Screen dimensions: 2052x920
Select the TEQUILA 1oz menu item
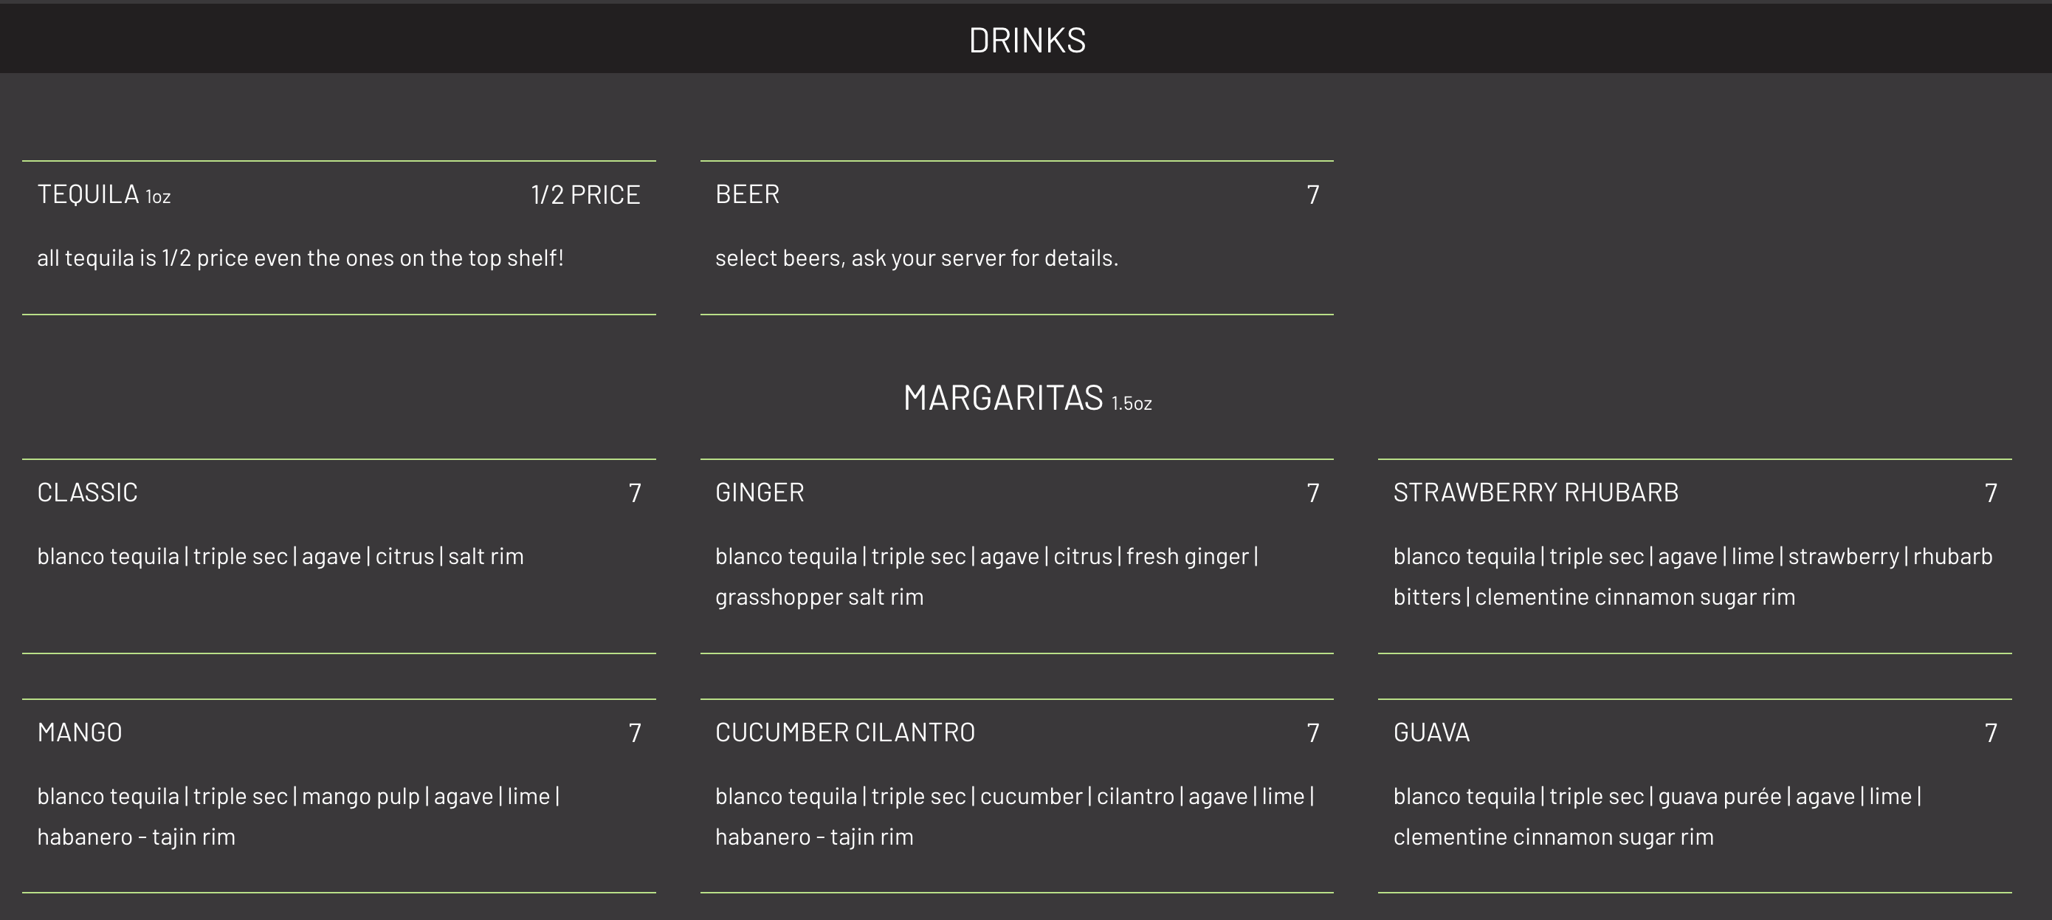(103, 194)
